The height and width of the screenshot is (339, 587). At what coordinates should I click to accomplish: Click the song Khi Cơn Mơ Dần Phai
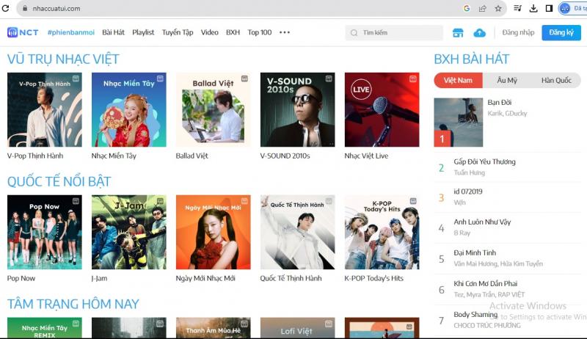coord(486,284)
